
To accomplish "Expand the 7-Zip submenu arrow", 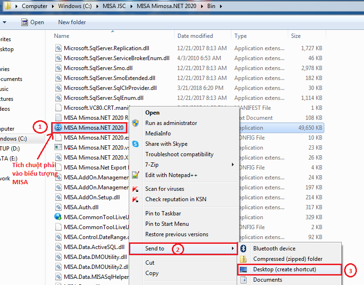I will [x=232, y=165].
